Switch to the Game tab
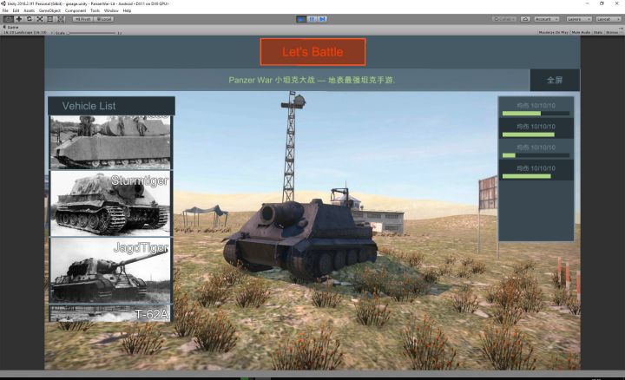Screen dimensions: 625x380 tap(11, 27)
